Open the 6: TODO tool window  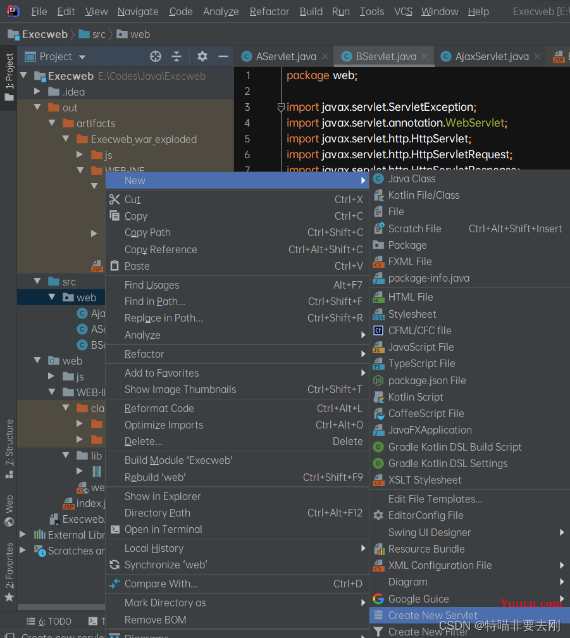click(49, 622)
